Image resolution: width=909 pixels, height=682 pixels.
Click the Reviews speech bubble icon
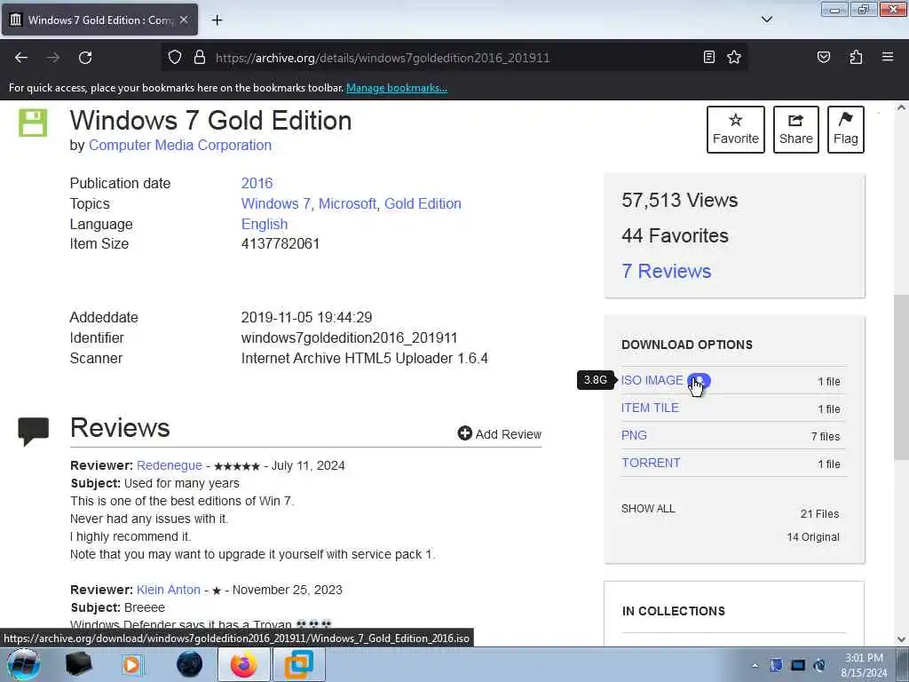click(34, 432)
